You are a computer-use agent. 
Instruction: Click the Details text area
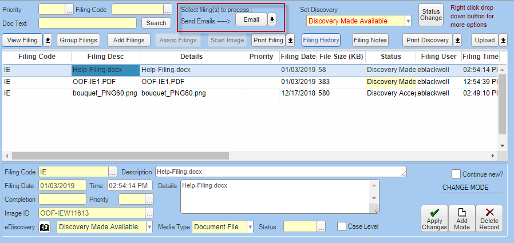275,197
